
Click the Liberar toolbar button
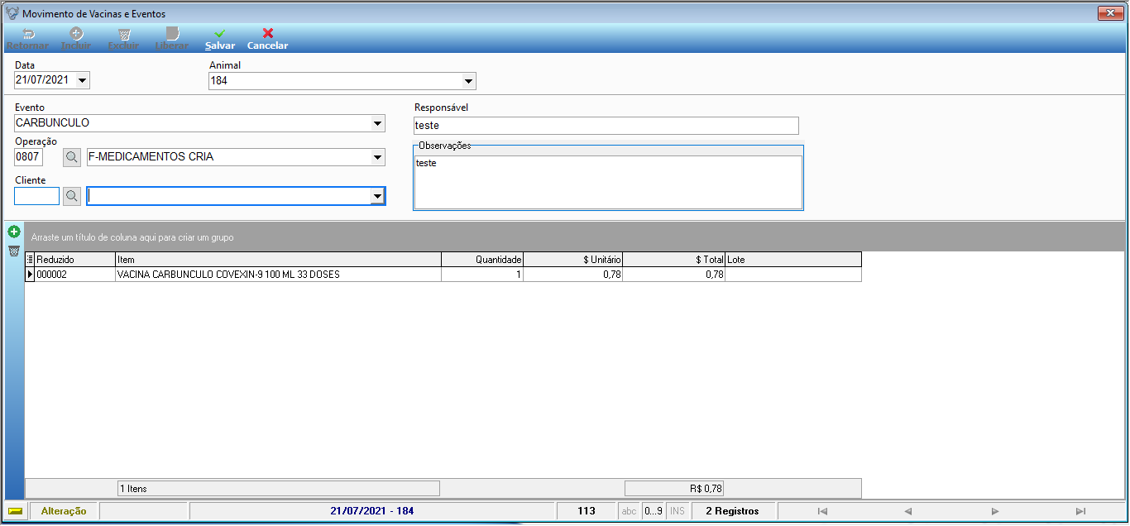click(x=172, y=39)
